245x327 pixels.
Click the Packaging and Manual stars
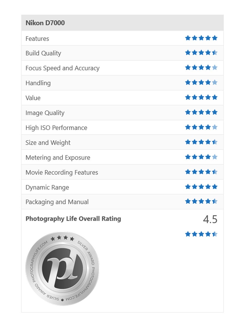[x=201, y=202]
